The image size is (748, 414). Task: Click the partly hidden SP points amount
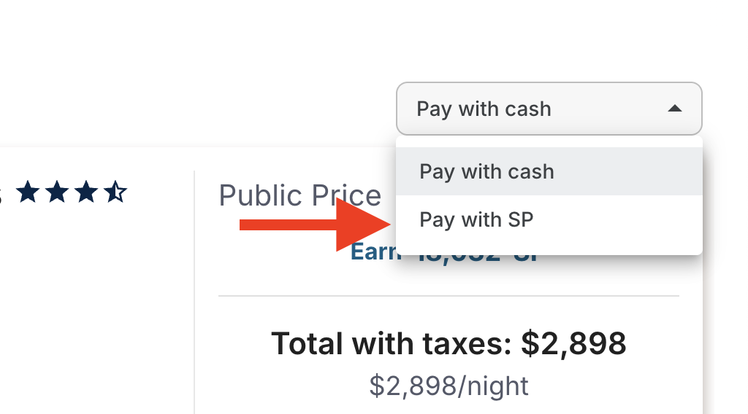tap(477, 258)
